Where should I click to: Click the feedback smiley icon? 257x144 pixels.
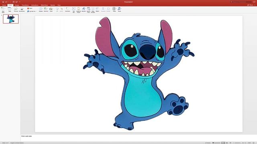(x=254, y=2)
